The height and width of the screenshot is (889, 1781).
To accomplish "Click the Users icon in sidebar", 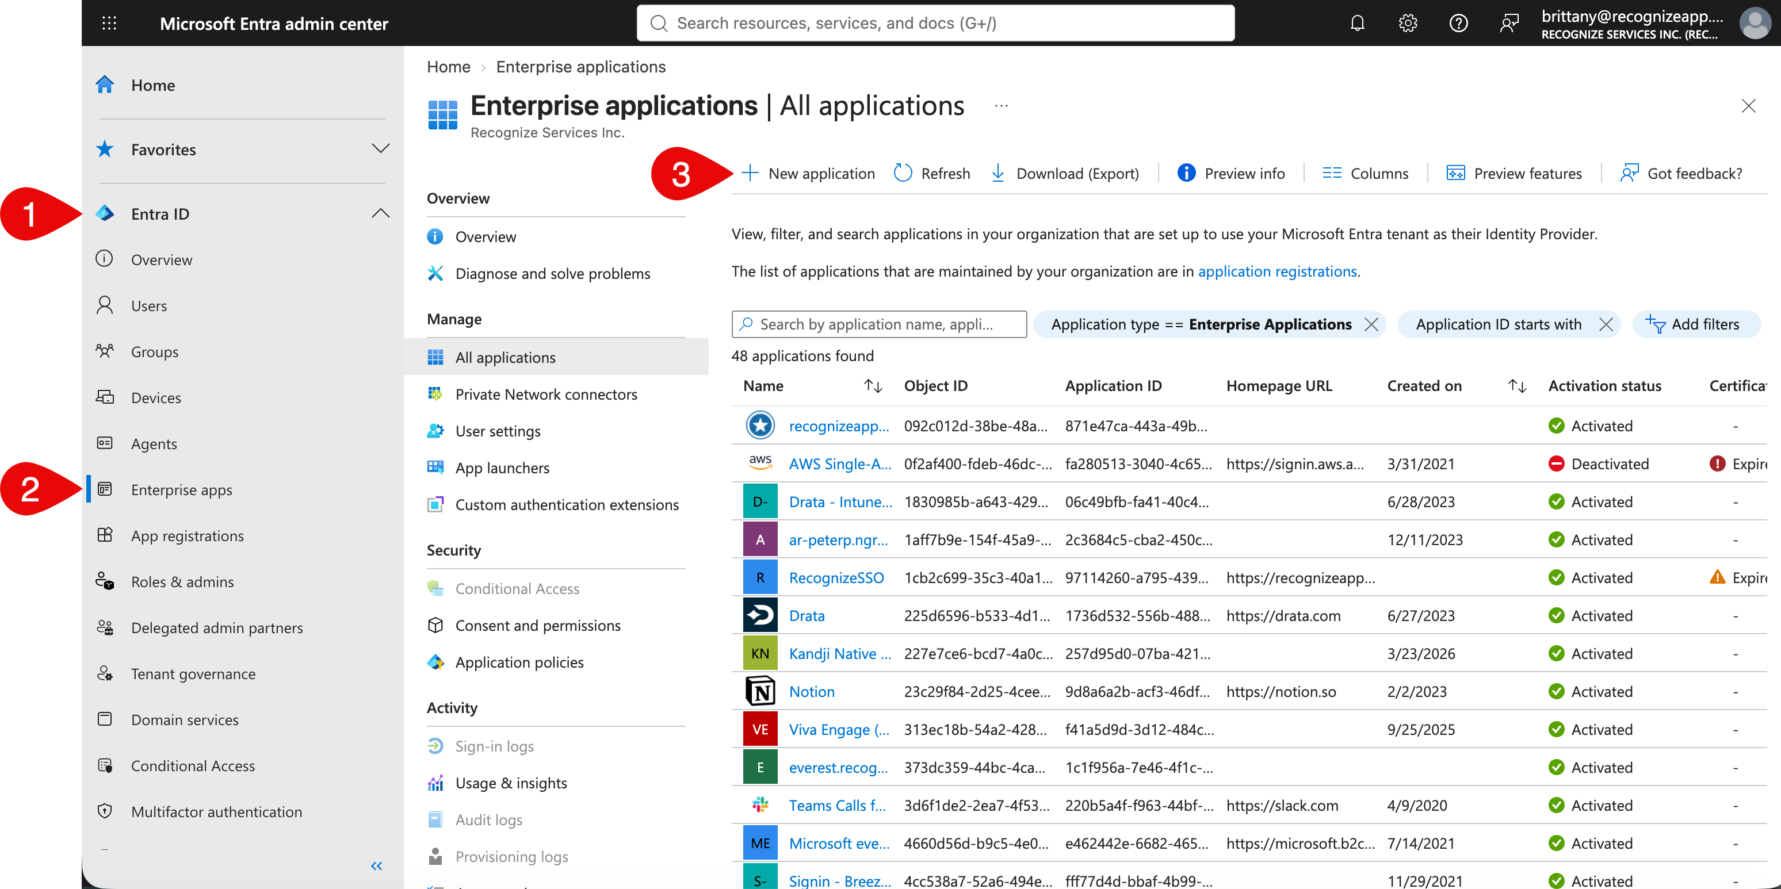I will (105, 305).
